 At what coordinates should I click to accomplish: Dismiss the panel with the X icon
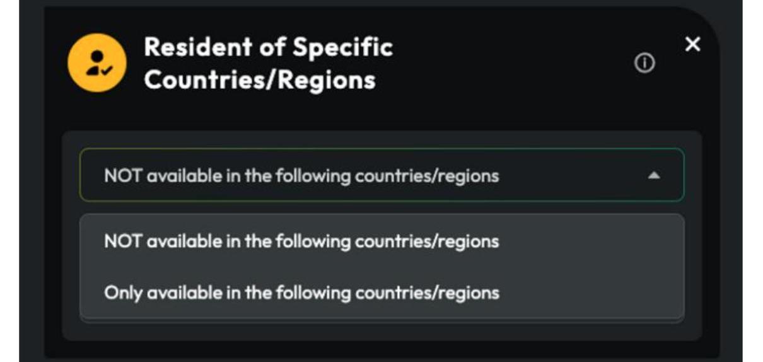click(692, 44)
